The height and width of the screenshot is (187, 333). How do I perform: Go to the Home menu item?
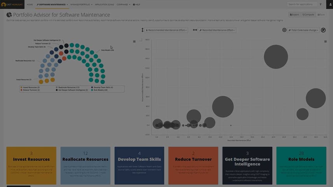pos(30,4)
